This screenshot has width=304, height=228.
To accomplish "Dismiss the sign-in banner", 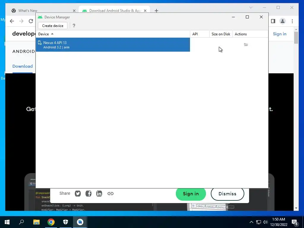I will [x=227, y=194].
